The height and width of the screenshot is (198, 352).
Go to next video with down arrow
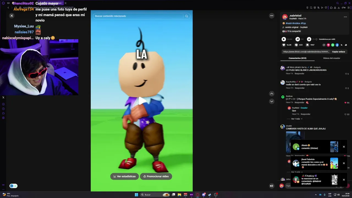point(272,101)
